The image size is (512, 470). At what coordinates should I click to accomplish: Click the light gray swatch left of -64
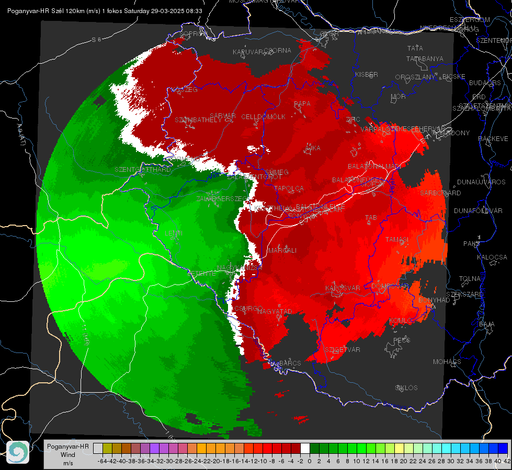98,449
